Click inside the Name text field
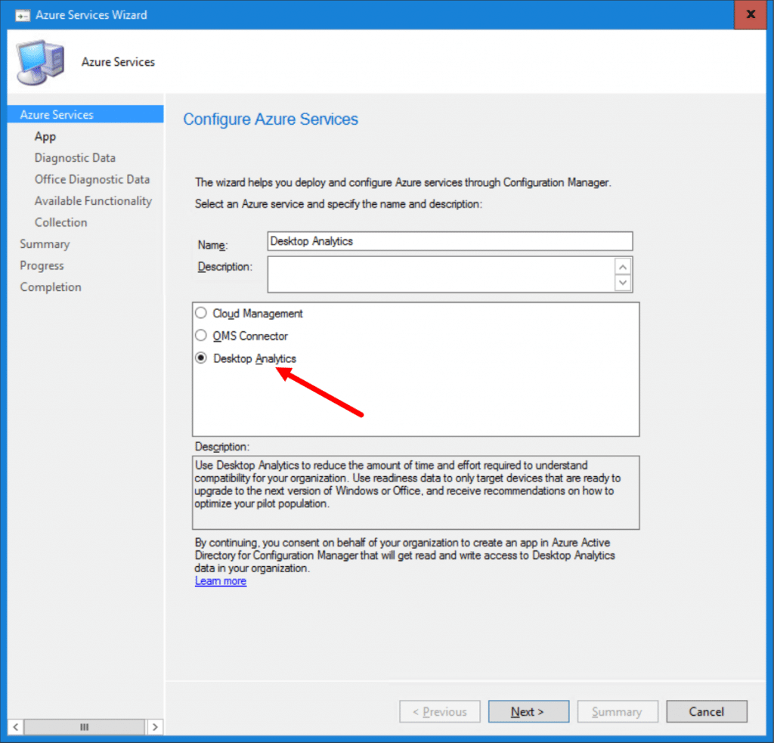The height and width of the screenshot is (743, 774). coord(450,241)
